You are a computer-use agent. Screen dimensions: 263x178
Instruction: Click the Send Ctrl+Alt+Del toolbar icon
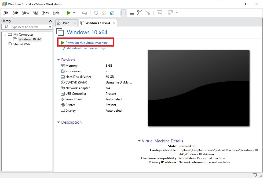(x=85, y=13)
